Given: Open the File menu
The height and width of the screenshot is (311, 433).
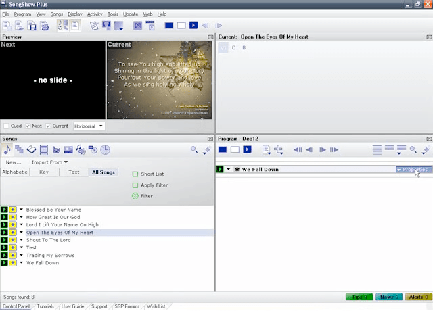Looking at the screenshot, I should [x=5, y=14].
